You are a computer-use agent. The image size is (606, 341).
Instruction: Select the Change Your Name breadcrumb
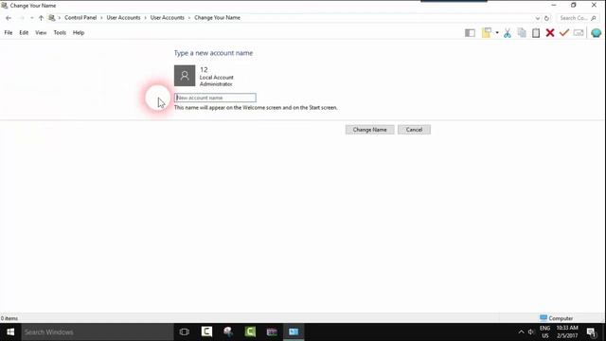(x=217, y=18)
